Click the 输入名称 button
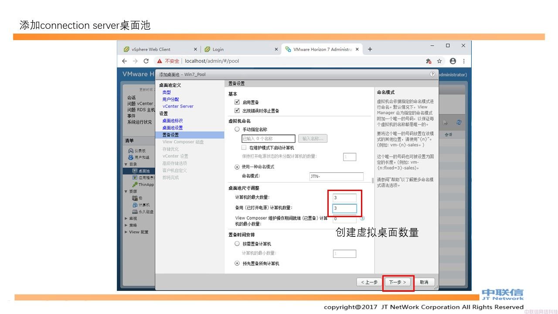 click(313, 139)
